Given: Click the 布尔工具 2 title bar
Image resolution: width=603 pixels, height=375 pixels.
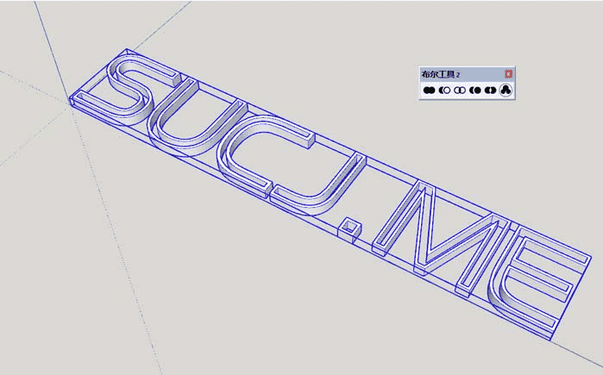Looking at the screenshot, I should 457,74.
